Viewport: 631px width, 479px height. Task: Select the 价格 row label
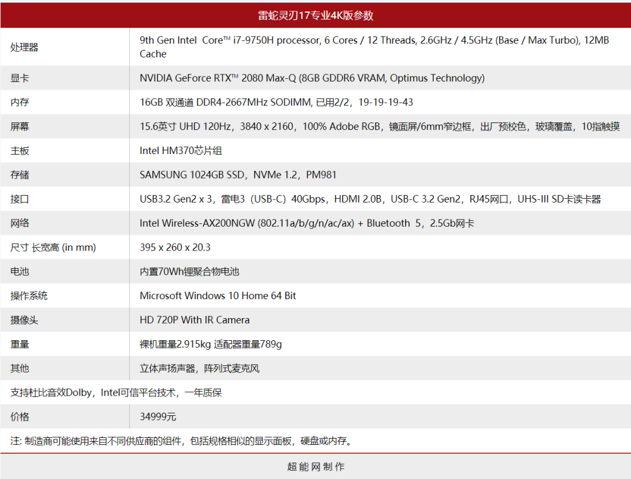click(20, 417)
